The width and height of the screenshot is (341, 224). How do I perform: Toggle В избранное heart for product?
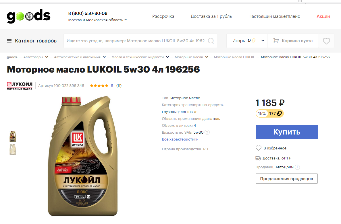(258, 148)
